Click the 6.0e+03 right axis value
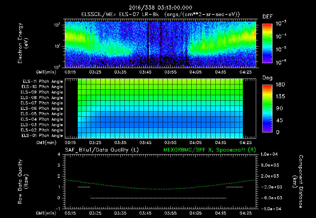Screen dimensions: 316x218 pos(270,165)
